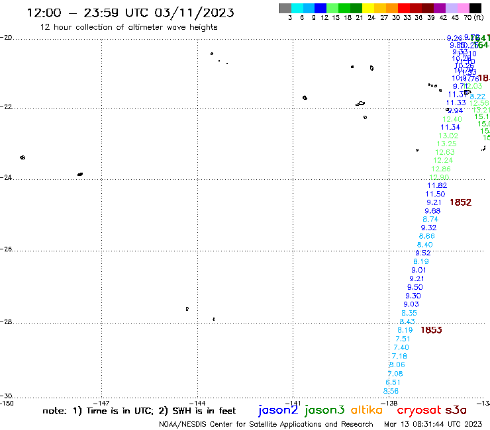Click the 1852 time label
The height and width of the screenshot is (430, 490).
pos(460,202)
